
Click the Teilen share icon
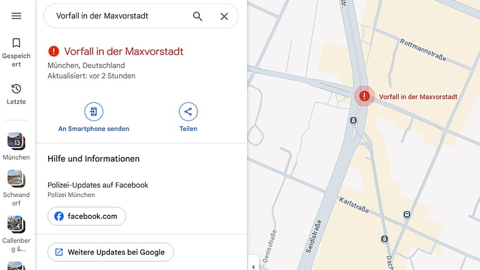tap(188, 111)
